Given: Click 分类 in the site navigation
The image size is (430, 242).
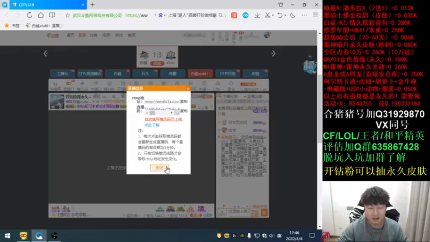Looking at the screenshot, I should pos(94,35).
